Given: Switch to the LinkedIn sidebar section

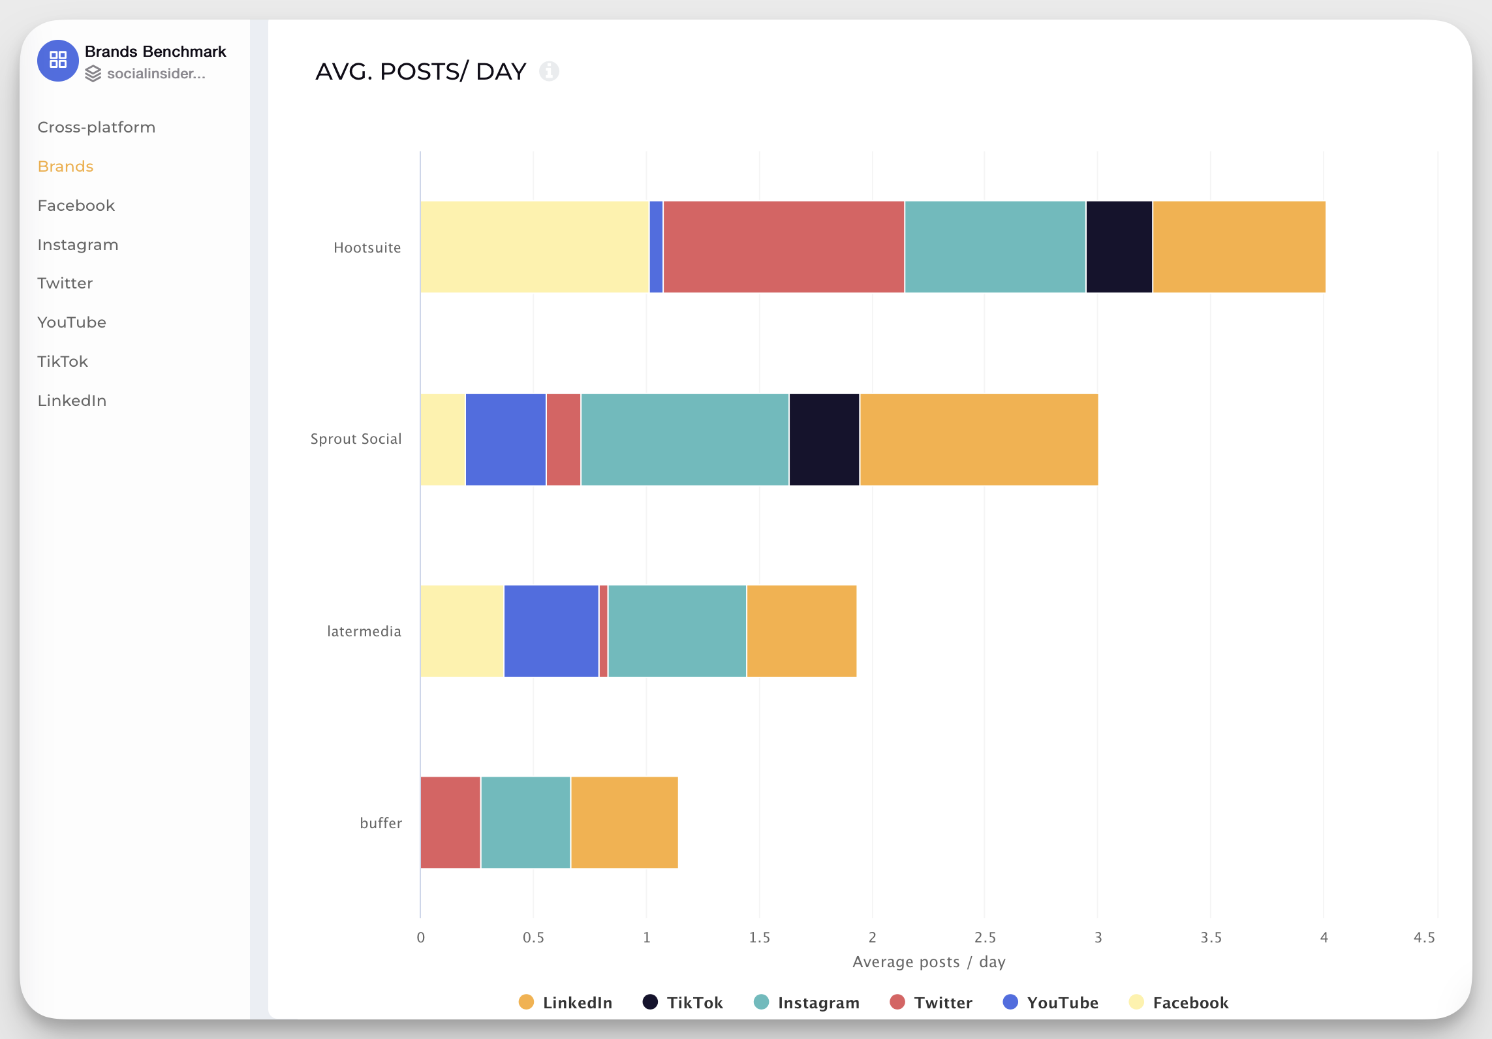Looking at the screenshot, I should coord(72,401).
